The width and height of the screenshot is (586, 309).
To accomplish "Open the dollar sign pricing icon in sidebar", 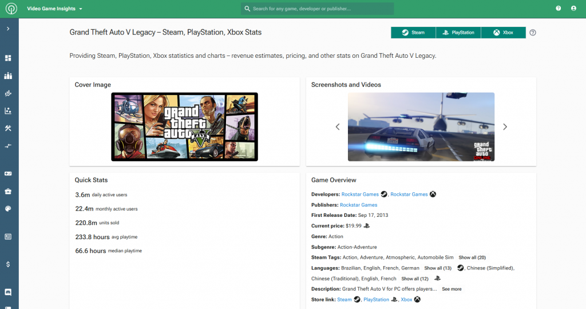I will tap(8, 264).
